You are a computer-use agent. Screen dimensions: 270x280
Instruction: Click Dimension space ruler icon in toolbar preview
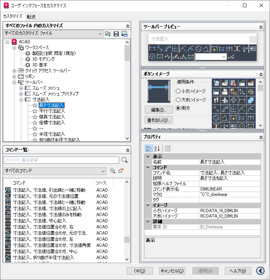(237, 49)
